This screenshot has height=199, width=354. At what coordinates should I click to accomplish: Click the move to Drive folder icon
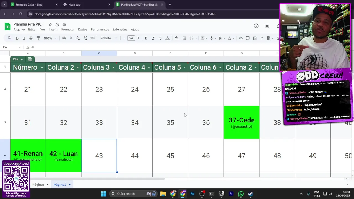[57, 25]
